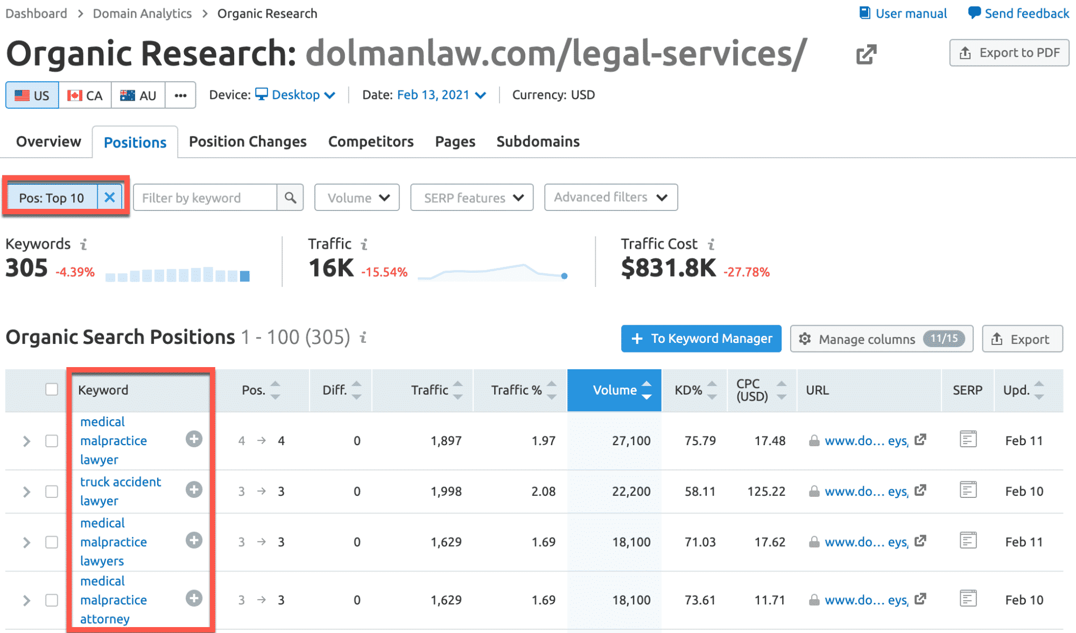The width and height of the screenshot is (1076, 633).
Task: Click search magnifier in keyword filter
Action: 290,198
